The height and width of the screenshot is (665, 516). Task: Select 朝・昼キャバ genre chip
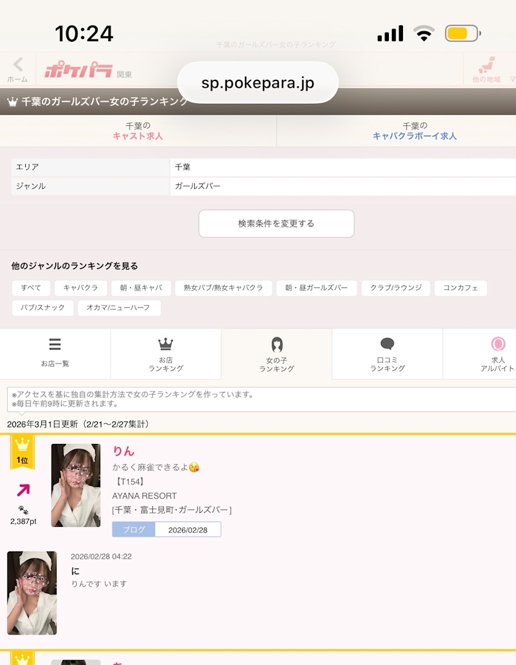141,288
